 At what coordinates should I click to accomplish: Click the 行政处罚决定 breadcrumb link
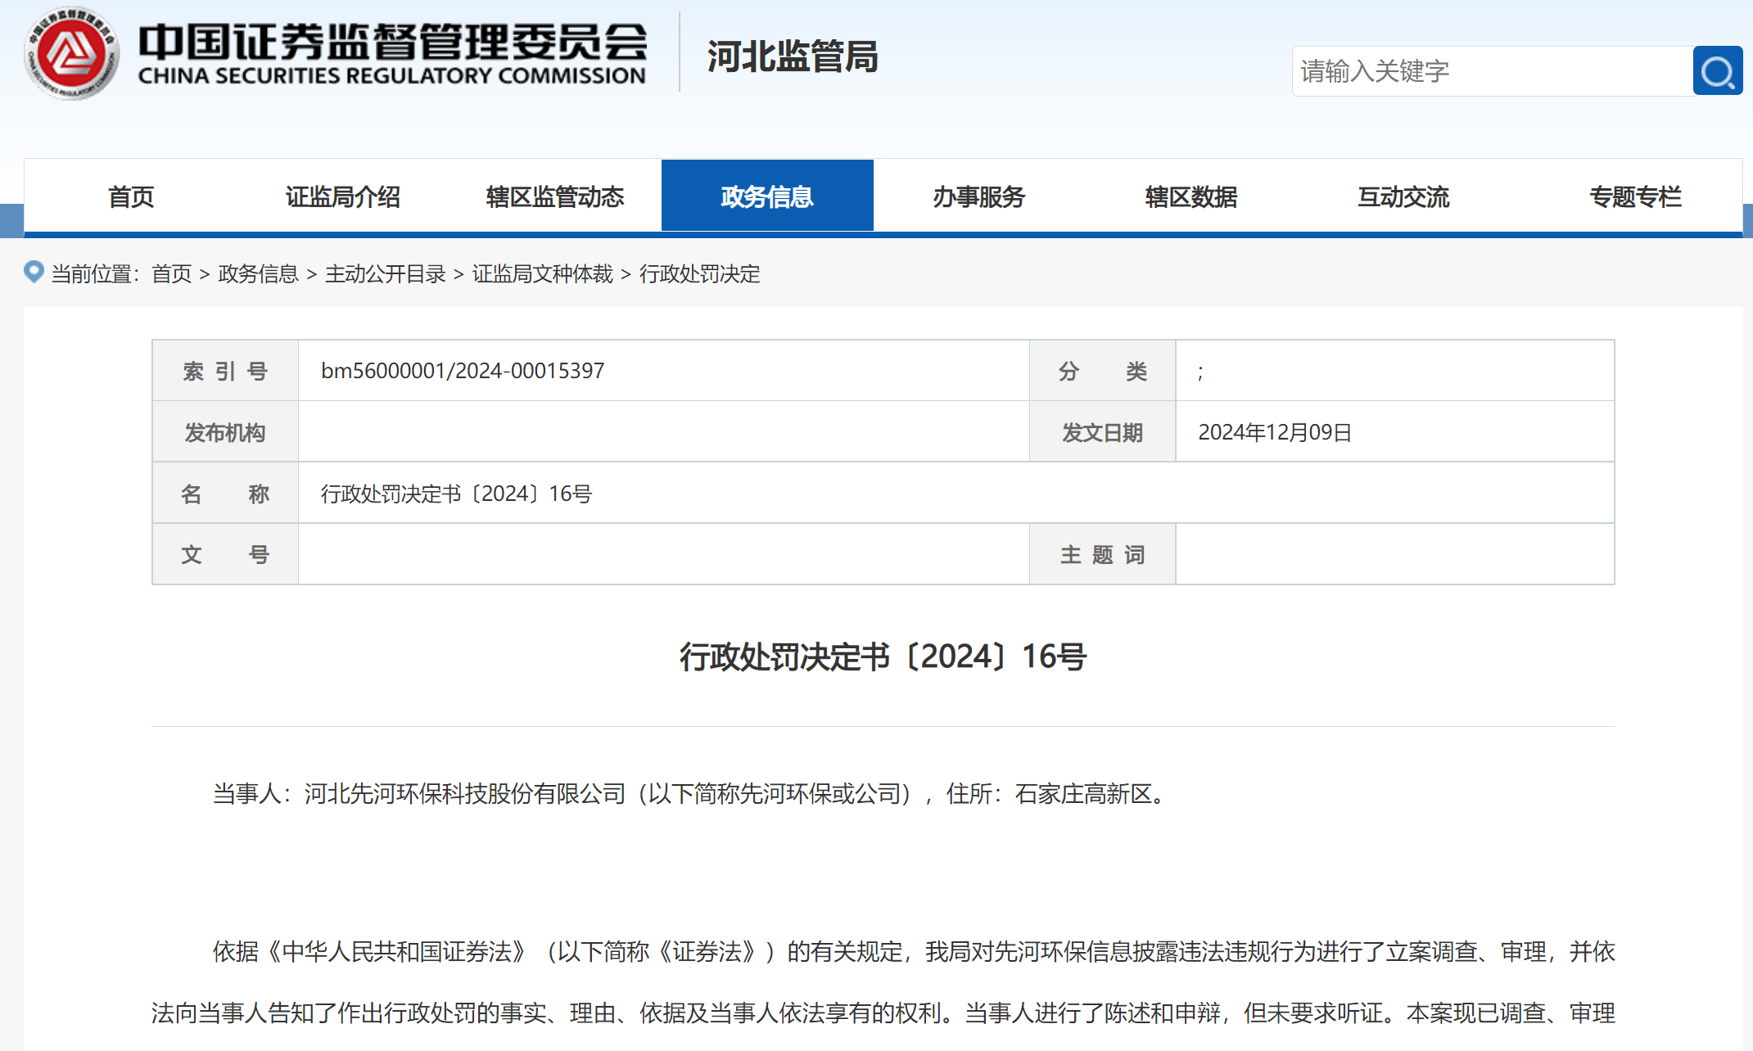point(699,273)
